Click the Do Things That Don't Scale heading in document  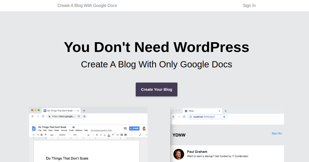pyautogui.click(x=67, y=158)
